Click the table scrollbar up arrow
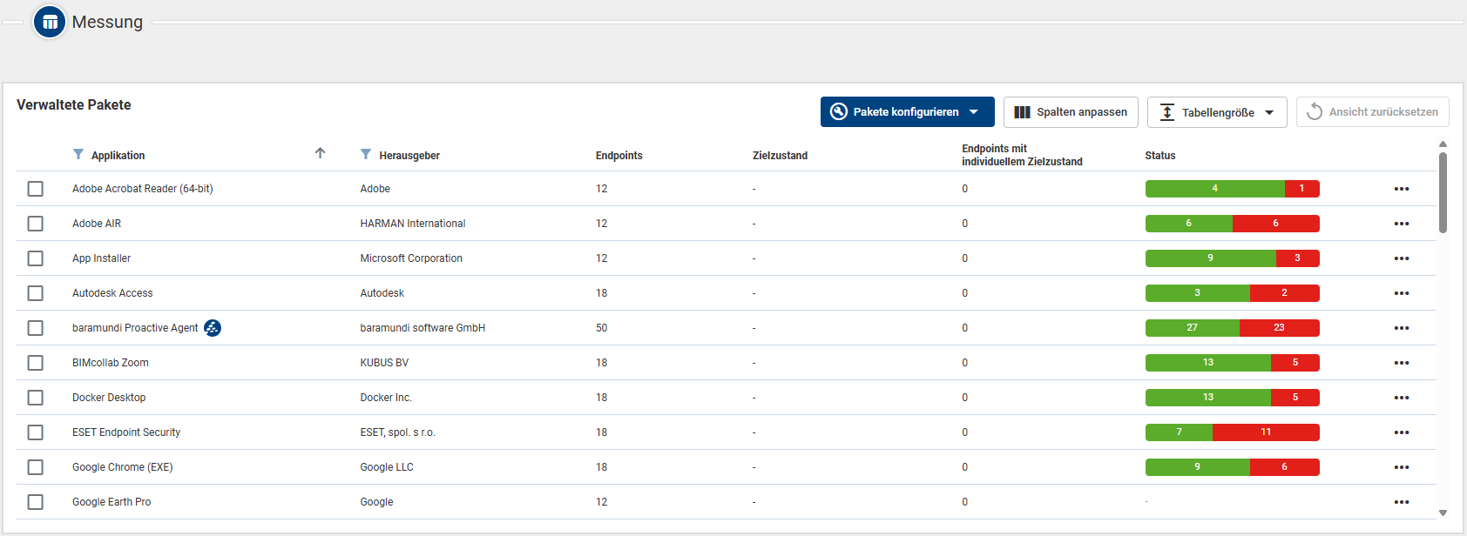This screenshot has height=536, width=1467. 1443,144
